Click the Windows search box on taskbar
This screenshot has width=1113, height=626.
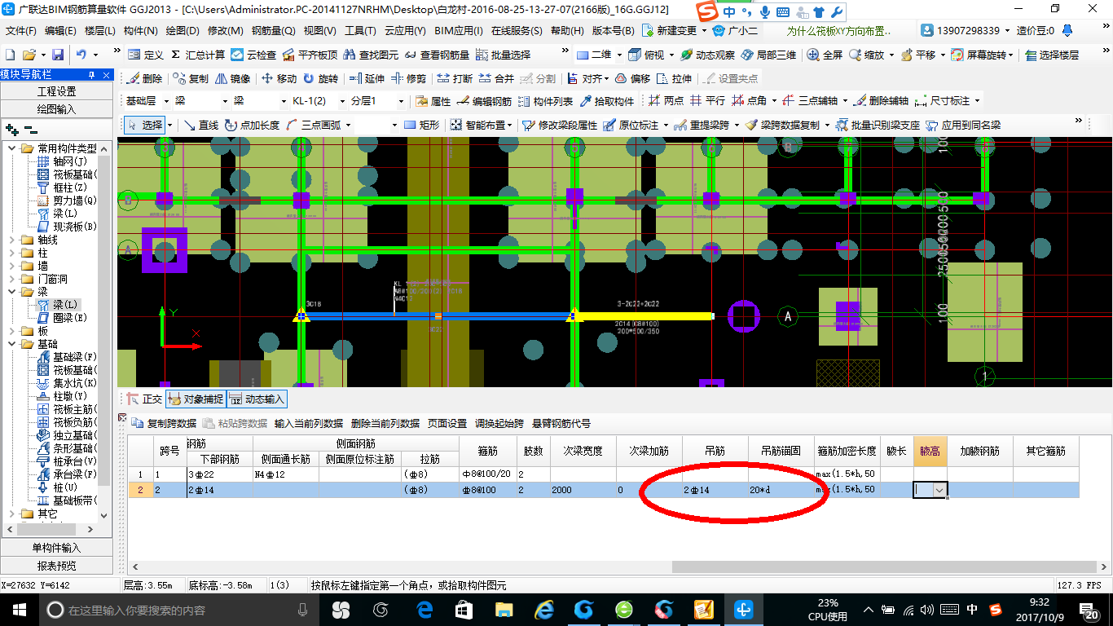pyautogui.click(x=178, y=610)
